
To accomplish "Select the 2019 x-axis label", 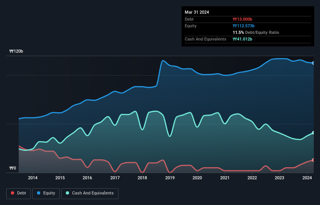I will (x=170, y=178).
